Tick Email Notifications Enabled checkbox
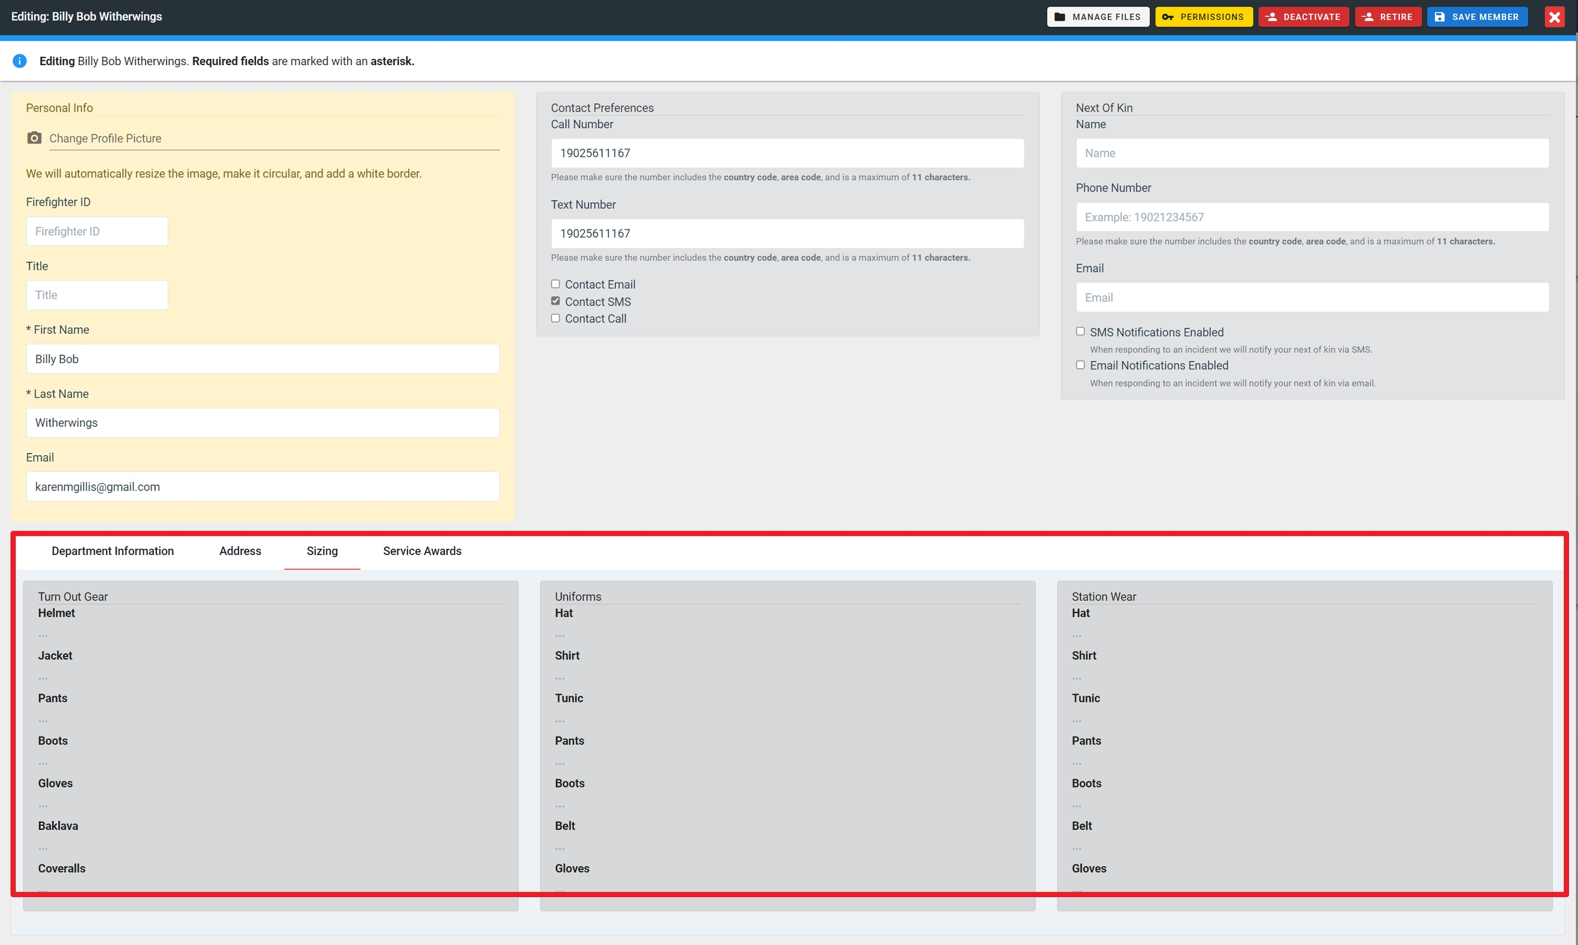 pyautogui.click(x=1080, y=365)
